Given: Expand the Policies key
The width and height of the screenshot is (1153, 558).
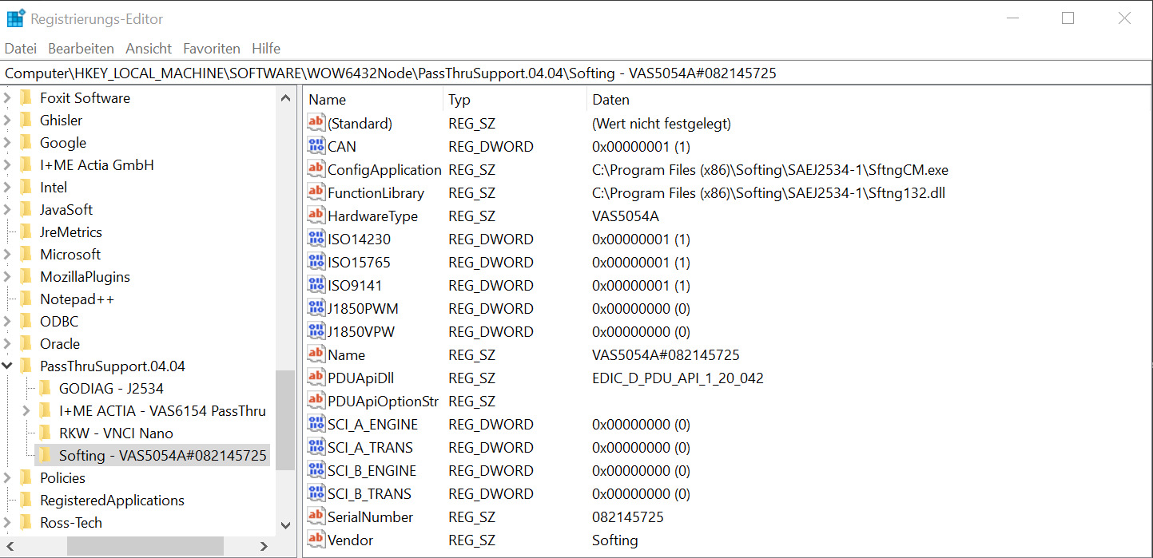Looking at the screenshot, I should (x=7, y=478).
